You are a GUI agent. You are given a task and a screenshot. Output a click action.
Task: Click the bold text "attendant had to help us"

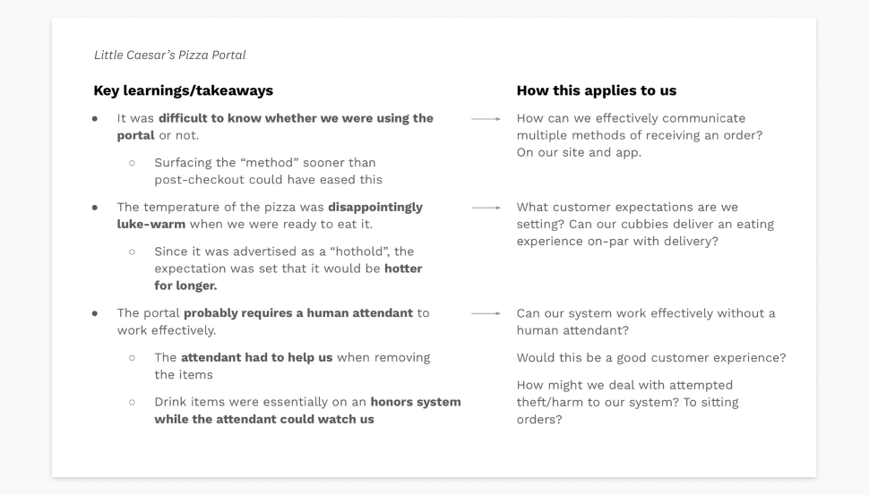click(256, 358)
